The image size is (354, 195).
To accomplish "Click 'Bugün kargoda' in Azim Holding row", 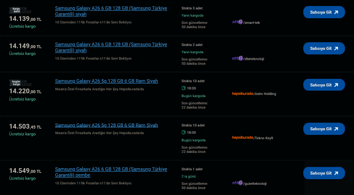I will (x=194, y=96).
